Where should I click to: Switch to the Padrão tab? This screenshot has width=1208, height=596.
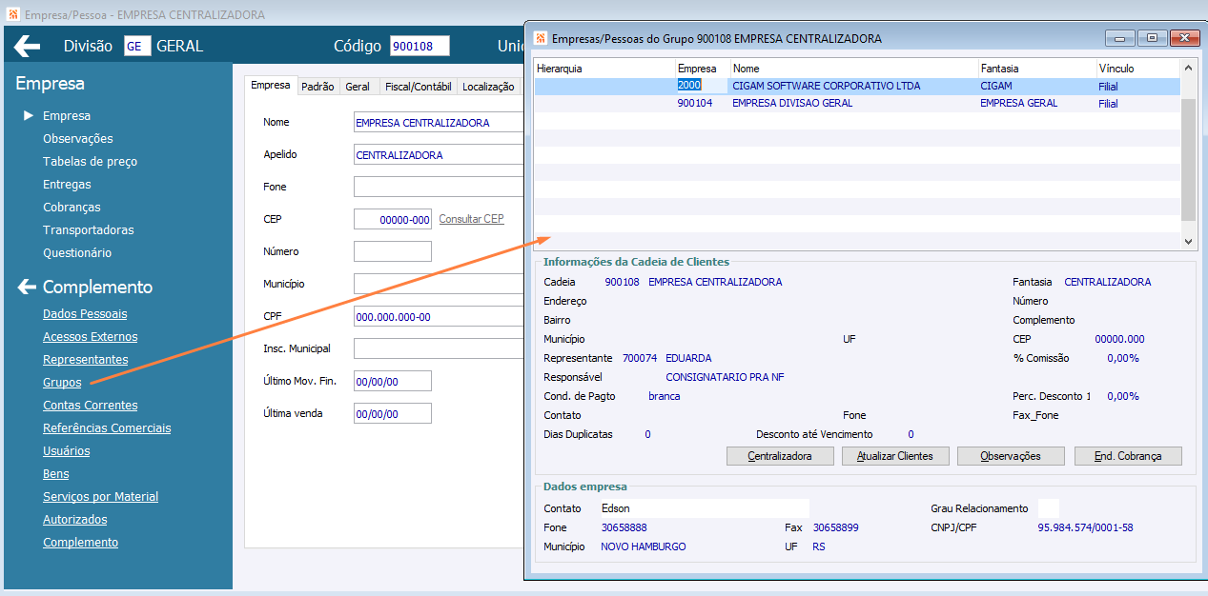tap(317, 87)
